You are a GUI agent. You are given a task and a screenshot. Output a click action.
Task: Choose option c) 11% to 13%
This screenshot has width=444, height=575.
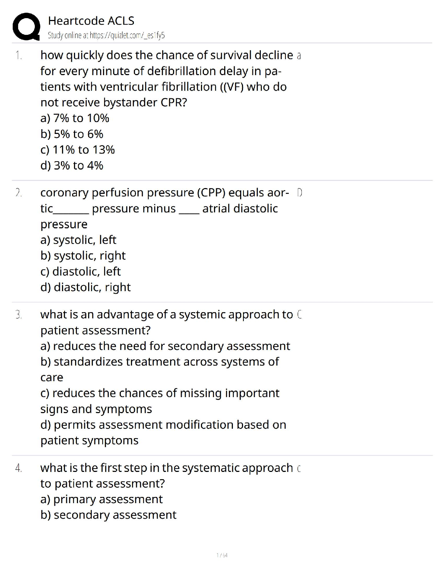click(78, 150)
